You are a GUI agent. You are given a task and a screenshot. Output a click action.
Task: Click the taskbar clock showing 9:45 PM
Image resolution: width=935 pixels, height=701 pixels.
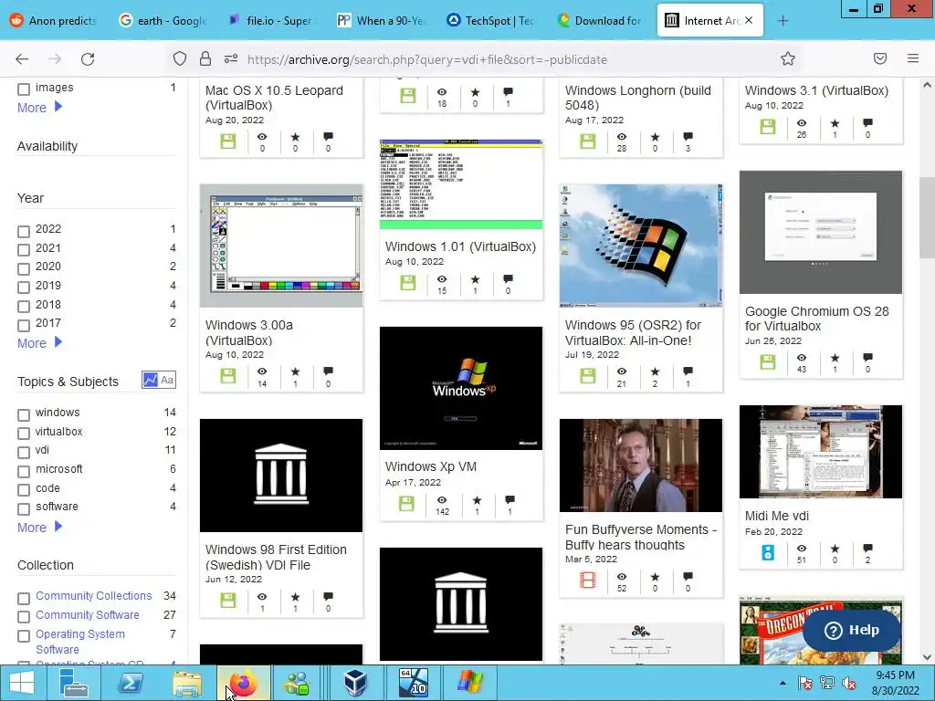pyautogui.click(x=895, y=683)
